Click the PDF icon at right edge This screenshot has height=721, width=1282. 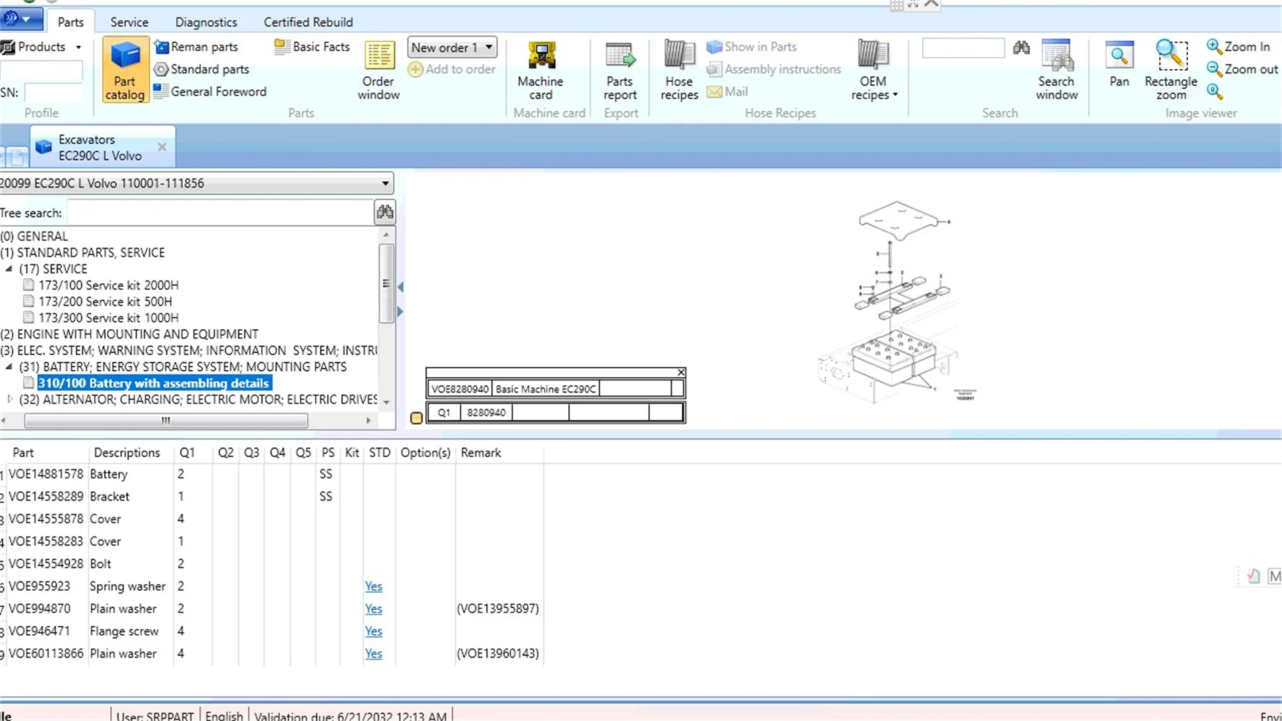(1253, 576)
